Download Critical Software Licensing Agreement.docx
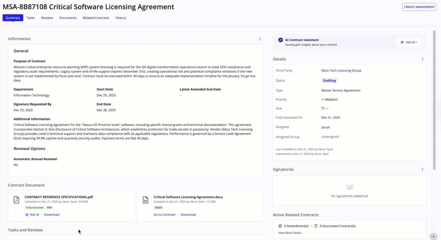Viewport: 441px width, 240px height. (188, 215)
